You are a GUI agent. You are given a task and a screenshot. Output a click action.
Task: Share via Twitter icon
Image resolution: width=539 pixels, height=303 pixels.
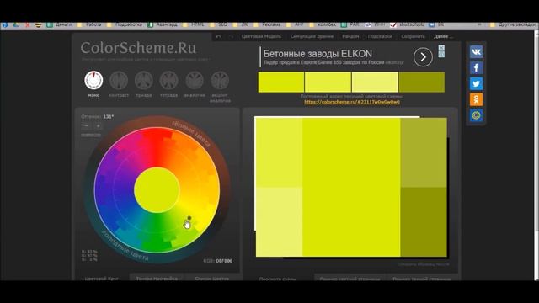pos(476,83)
